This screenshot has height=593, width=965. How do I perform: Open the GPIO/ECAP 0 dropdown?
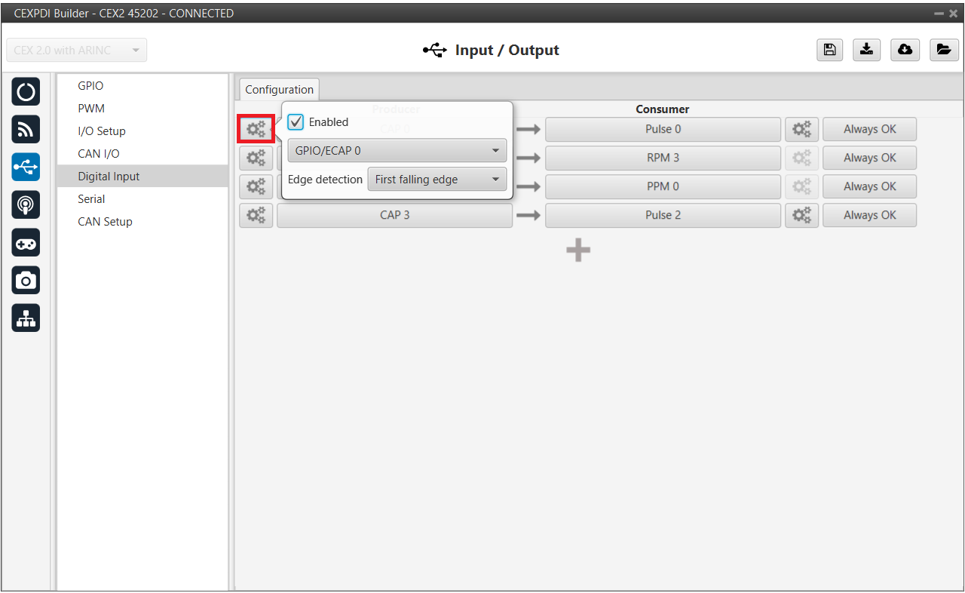pos(397,151)
